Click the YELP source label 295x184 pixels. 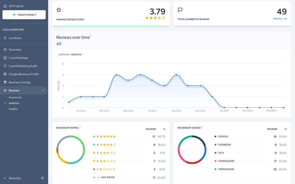[221, 153]
